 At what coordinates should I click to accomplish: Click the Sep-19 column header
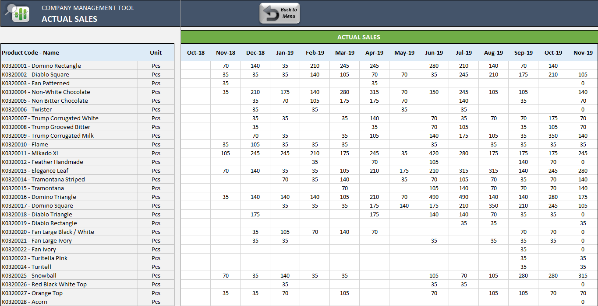point(524,52)
